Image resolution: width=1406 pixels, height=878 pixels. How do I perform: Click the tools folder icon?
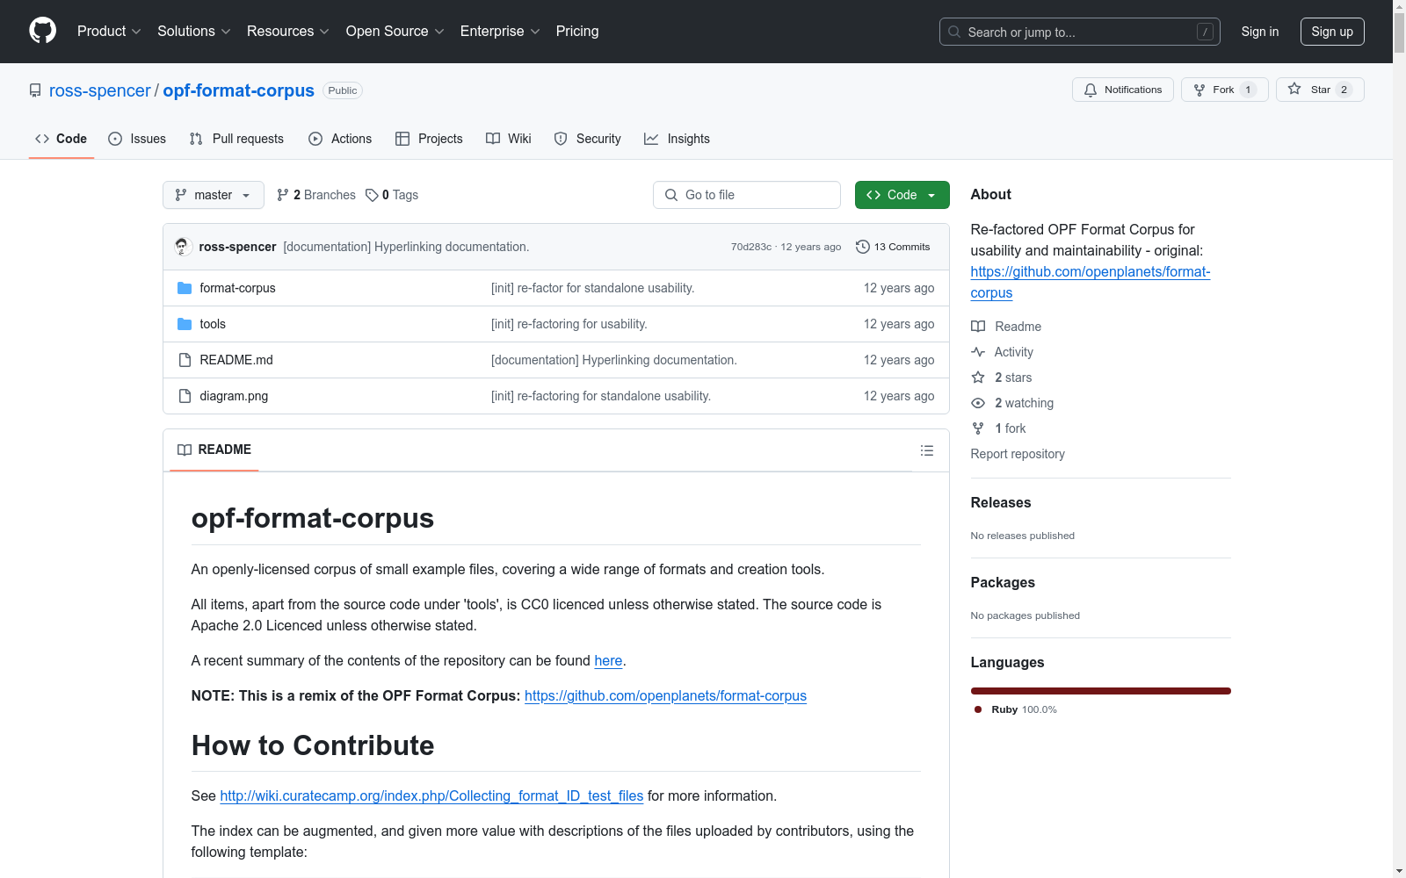[x=185, y=324]
